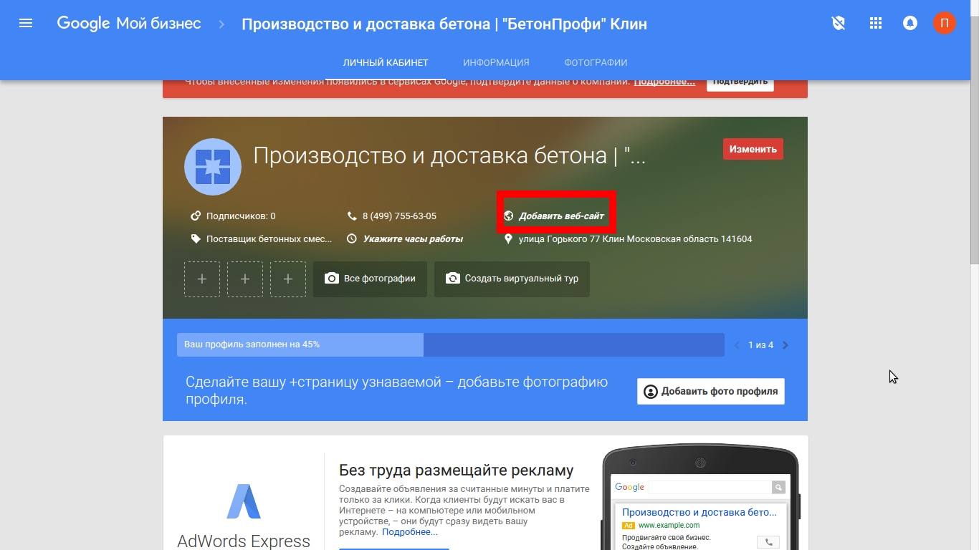Click the 1 из 4 tip counter
This screenshot has width=979, height=550.
(761, 345)
